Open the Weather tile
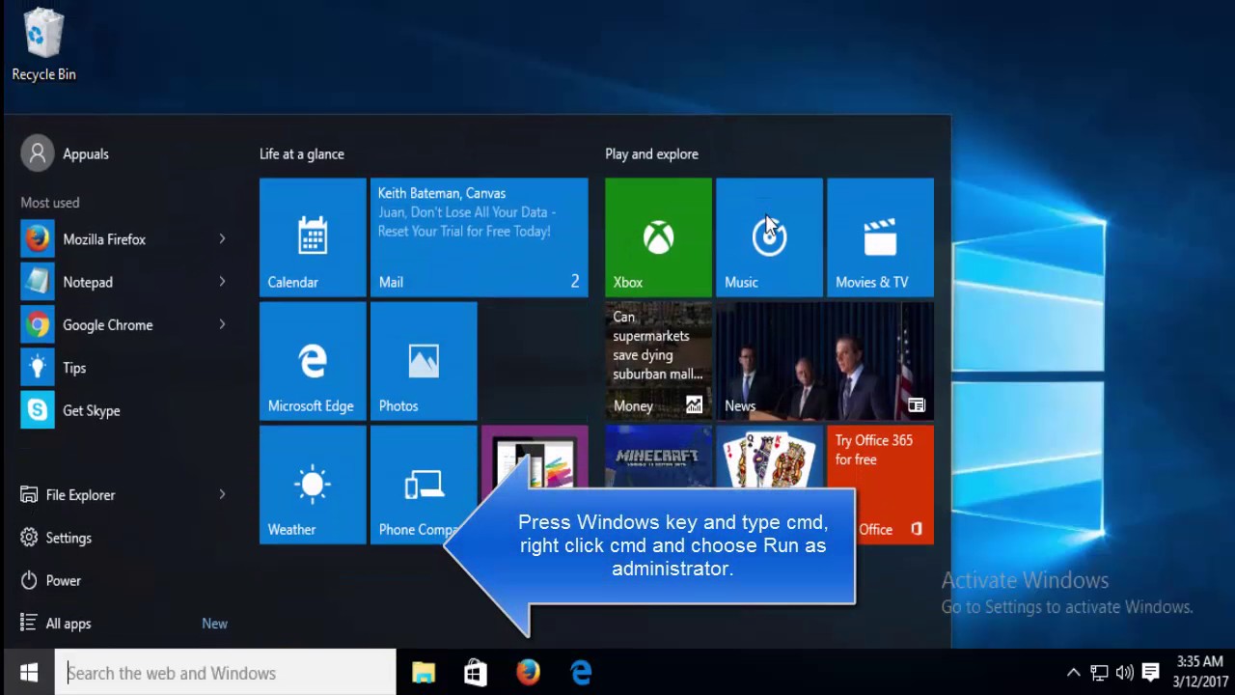This screenshot has width=1235, height=695. click(313, 484)
